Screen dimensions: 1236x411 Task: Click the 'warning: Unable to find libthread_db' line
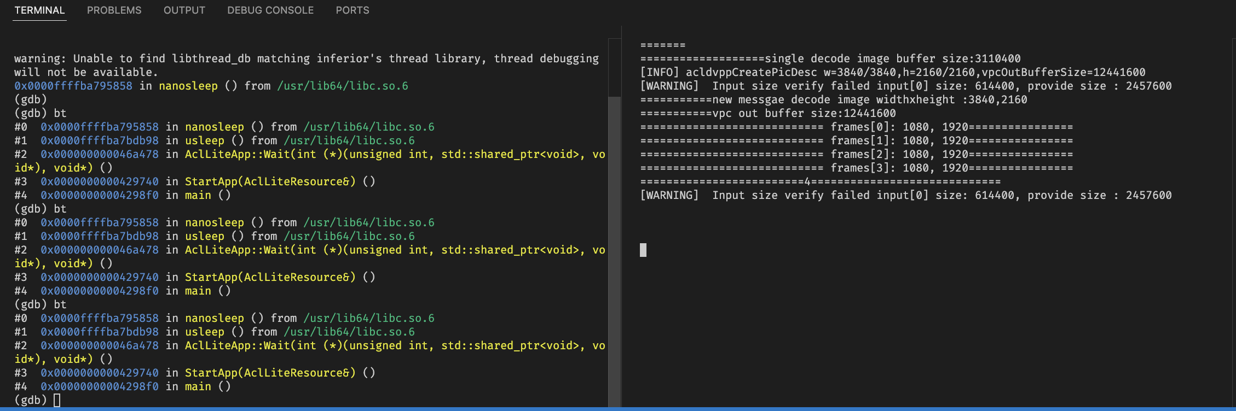tap(307, 58)
